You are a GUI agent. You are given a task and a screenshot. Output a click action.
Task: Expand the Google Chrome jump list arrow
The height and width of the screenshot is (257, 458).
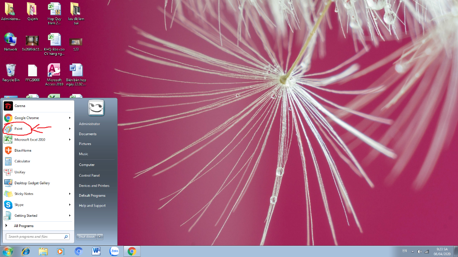click(x=70, y=118)
